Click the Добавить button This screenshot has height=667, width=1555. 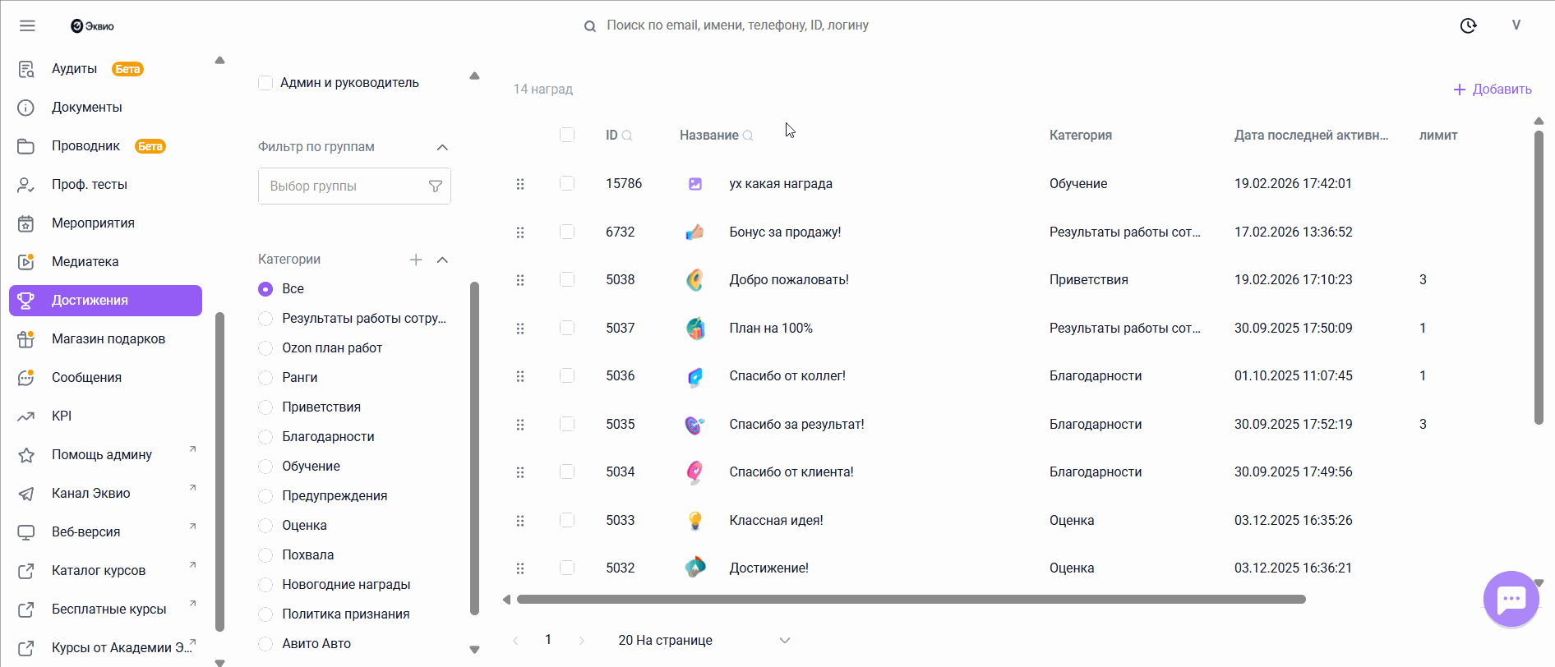[x=1493, y=89]
